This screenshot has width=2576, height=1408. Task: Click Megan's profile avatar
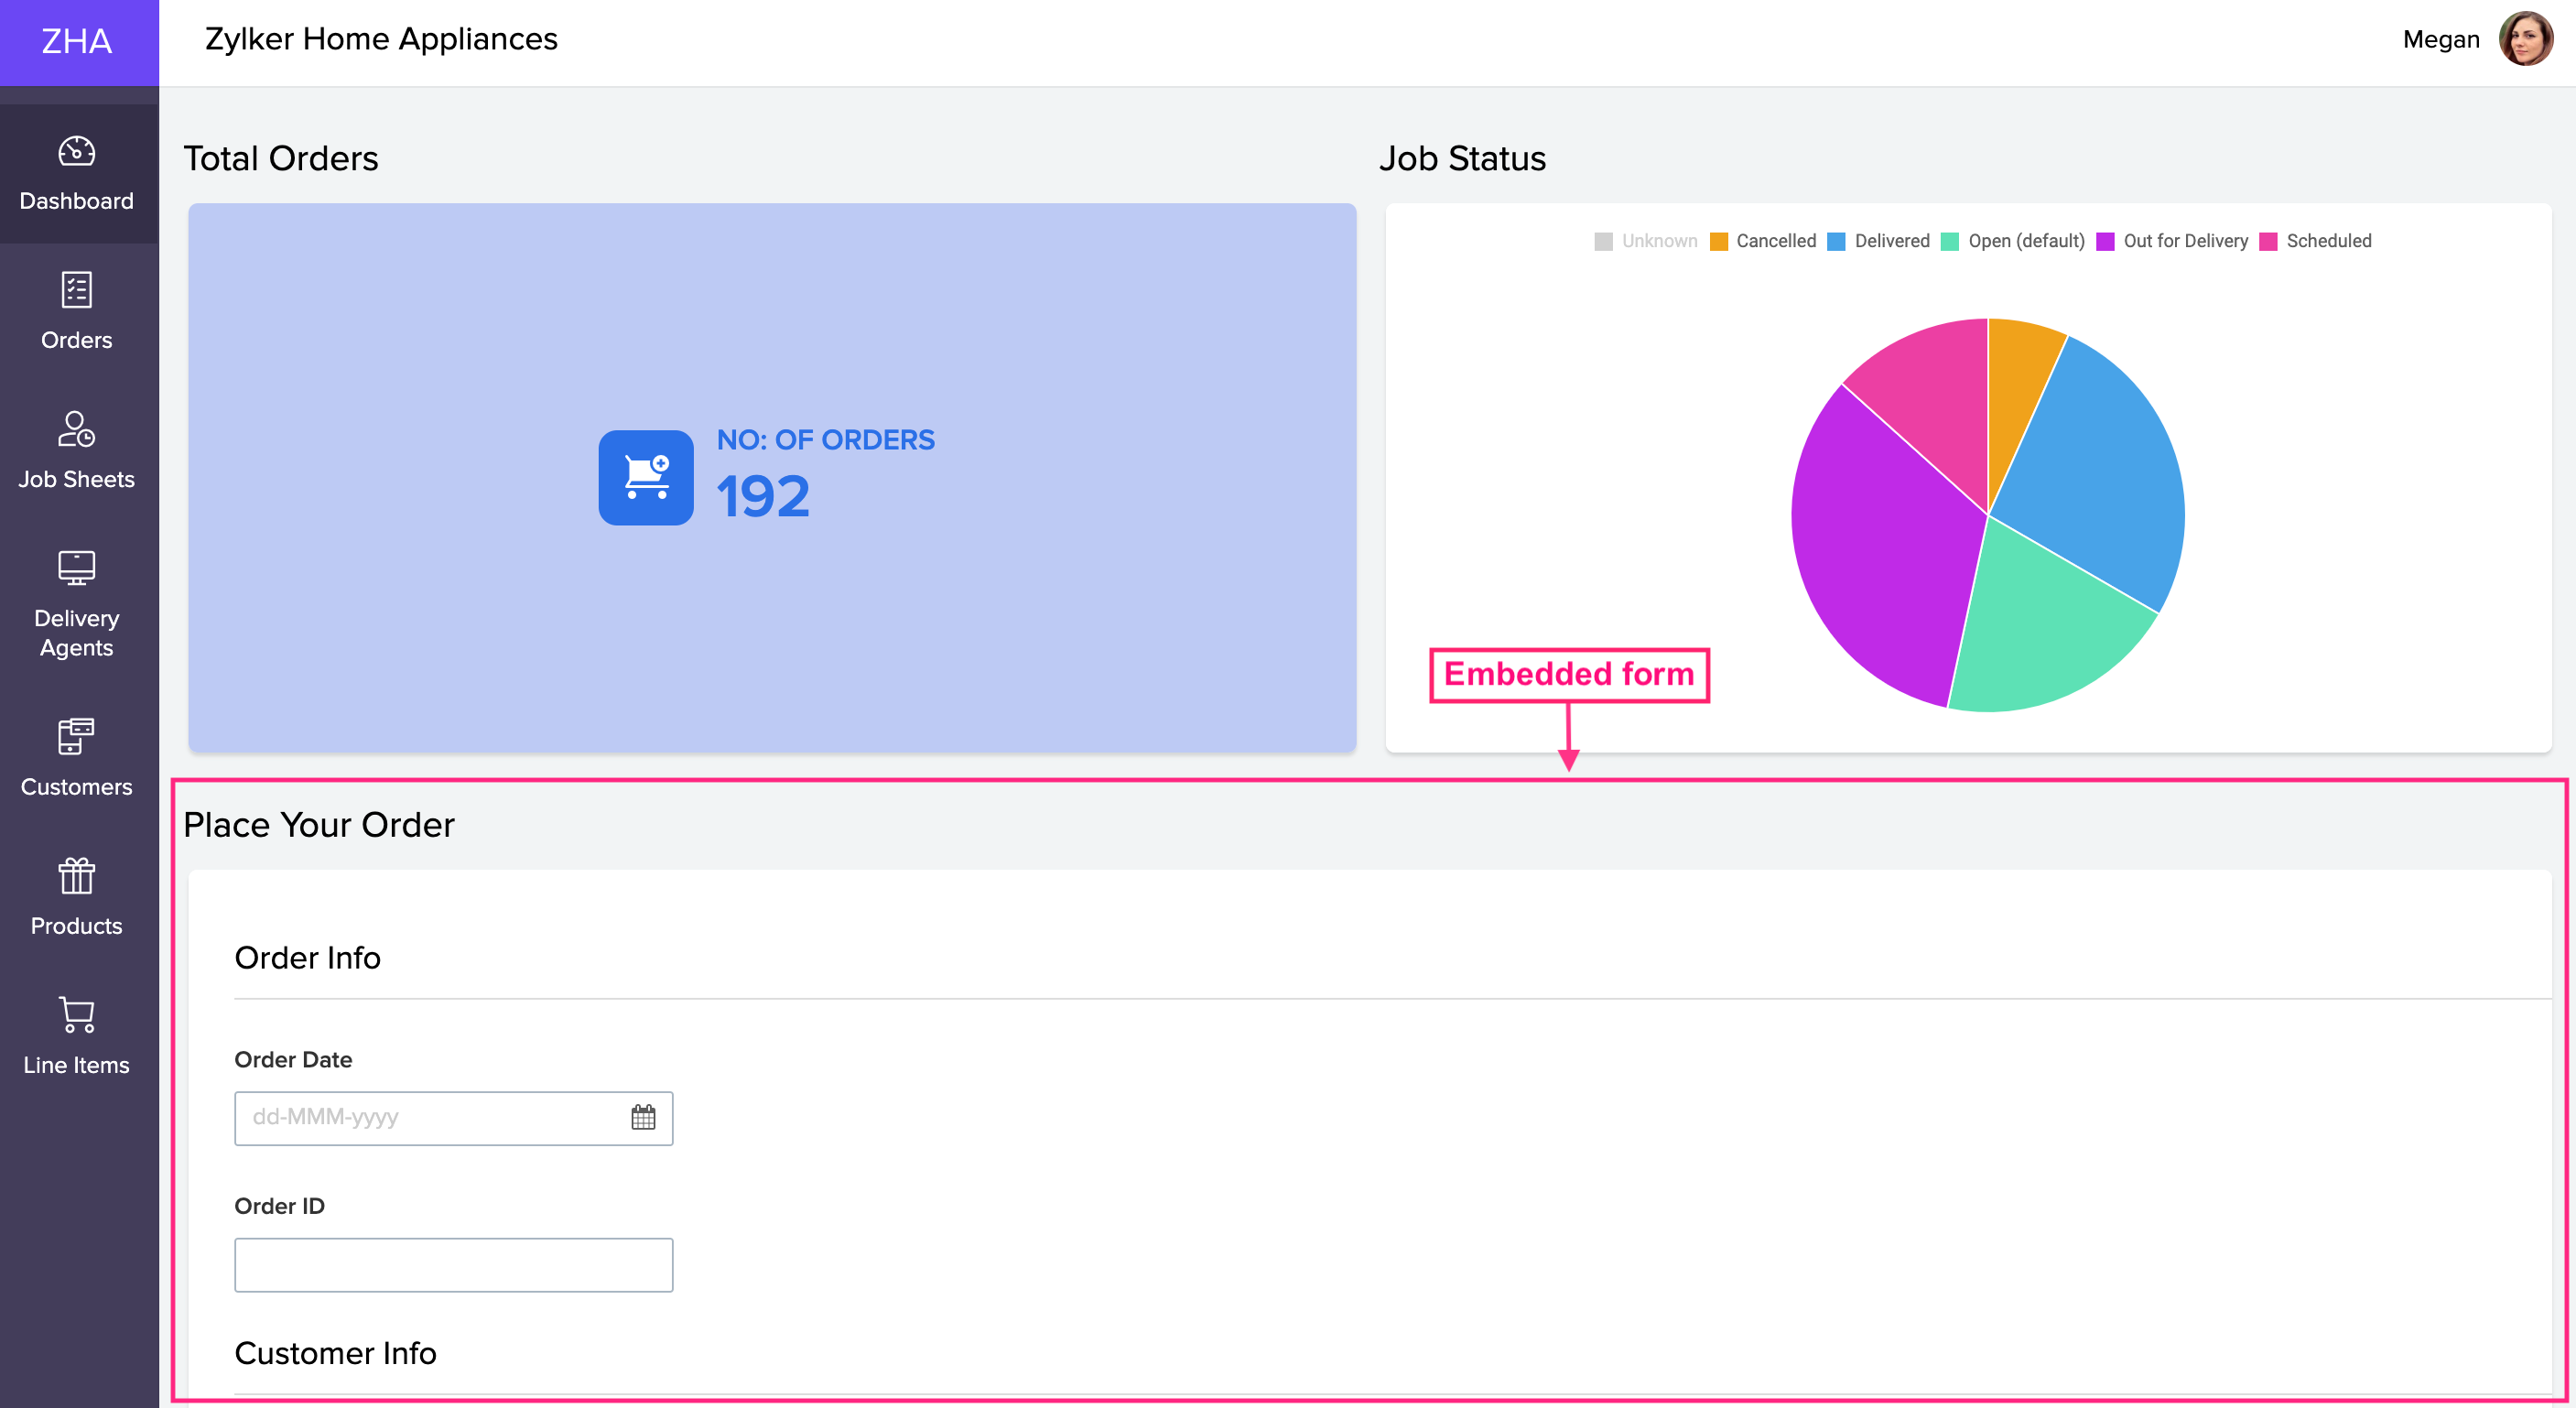tap(2525, 39)
